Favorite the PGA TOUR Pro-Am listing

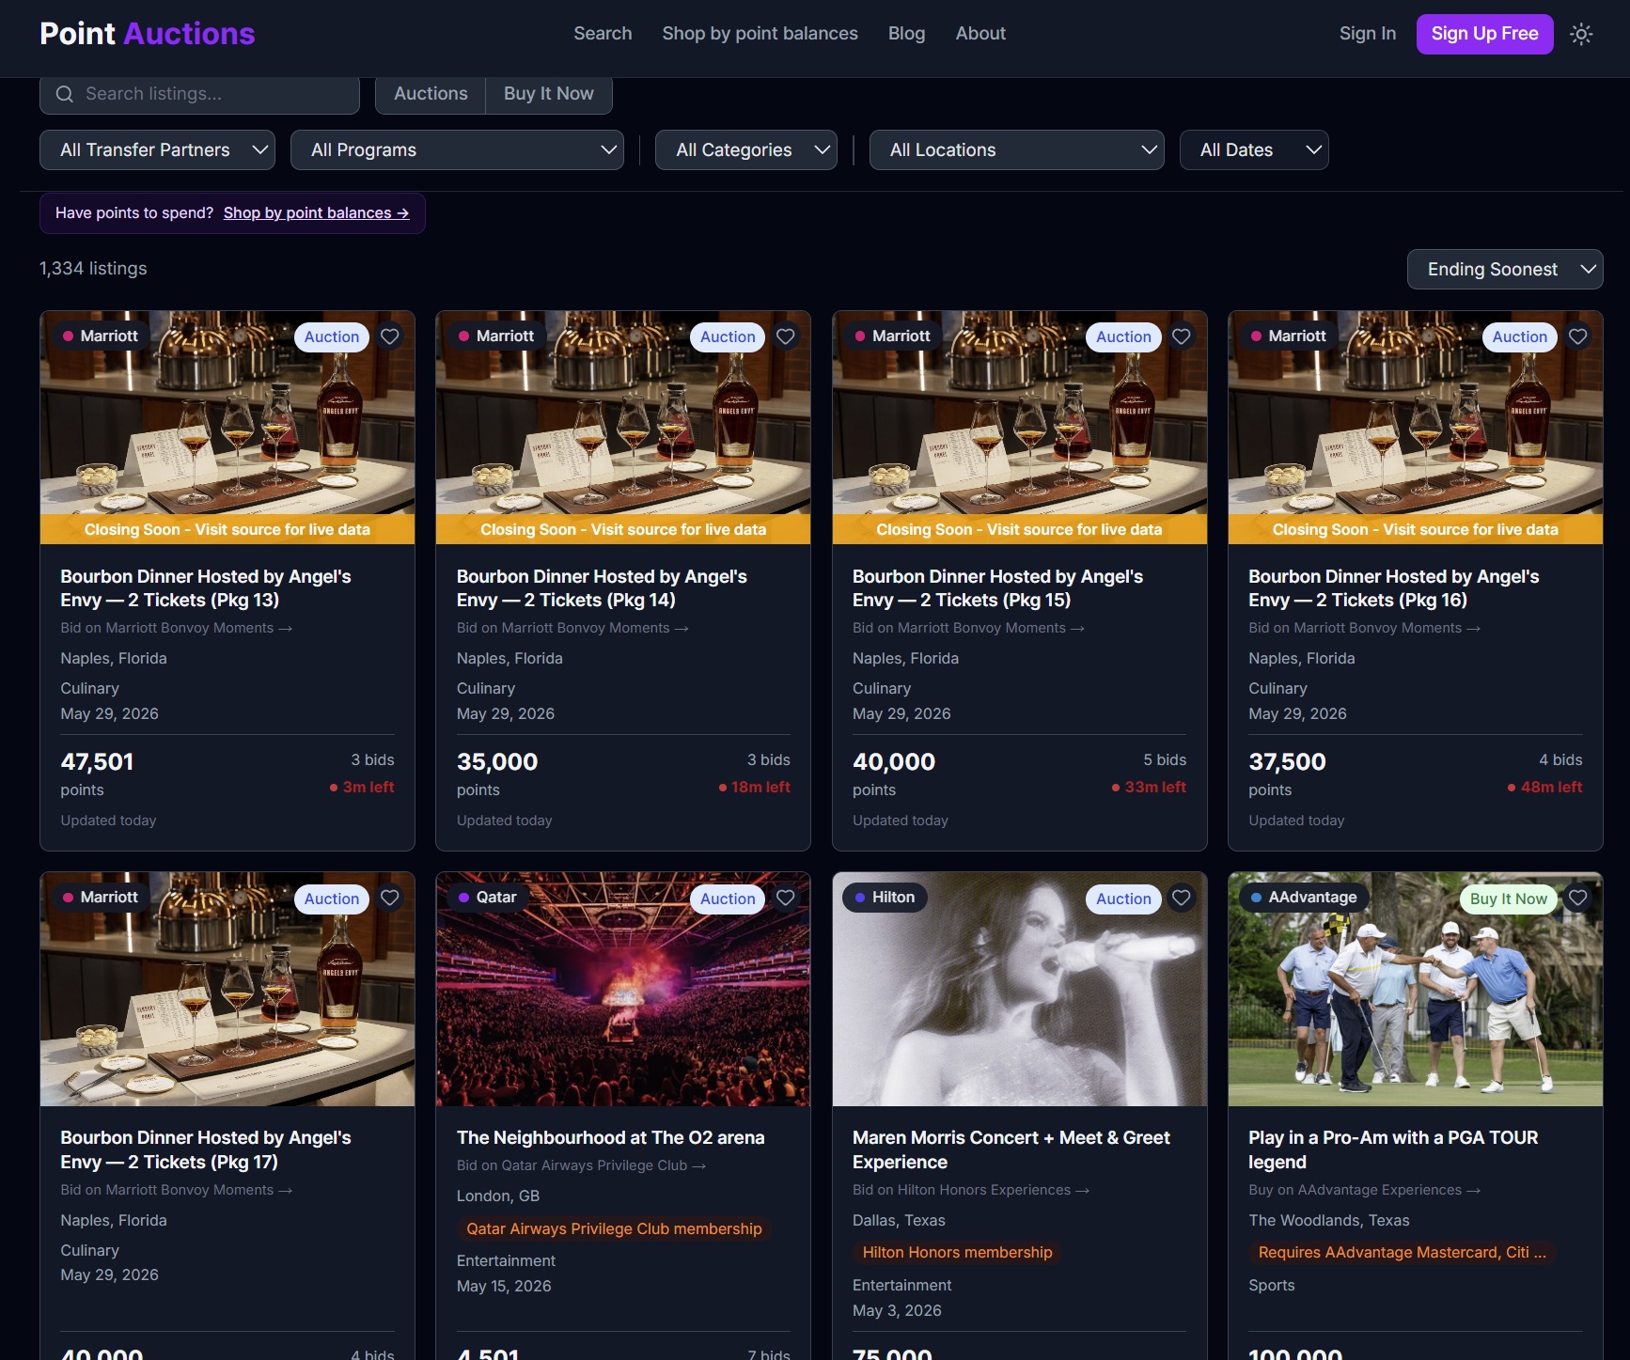pos(1578,899)
